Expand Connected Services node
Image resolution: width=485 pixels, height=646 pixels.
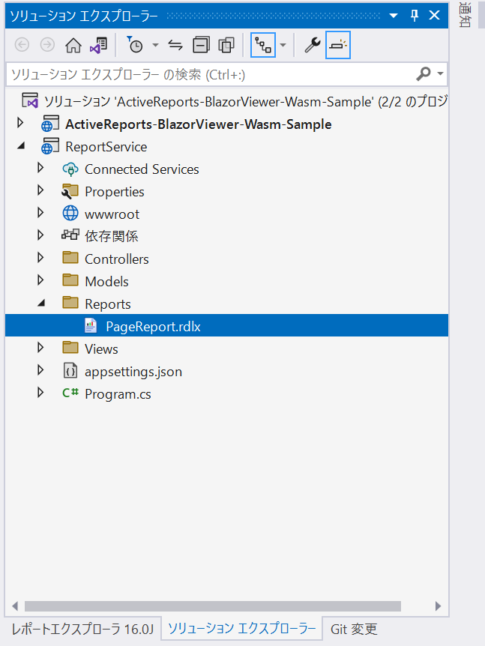point(40,168)
